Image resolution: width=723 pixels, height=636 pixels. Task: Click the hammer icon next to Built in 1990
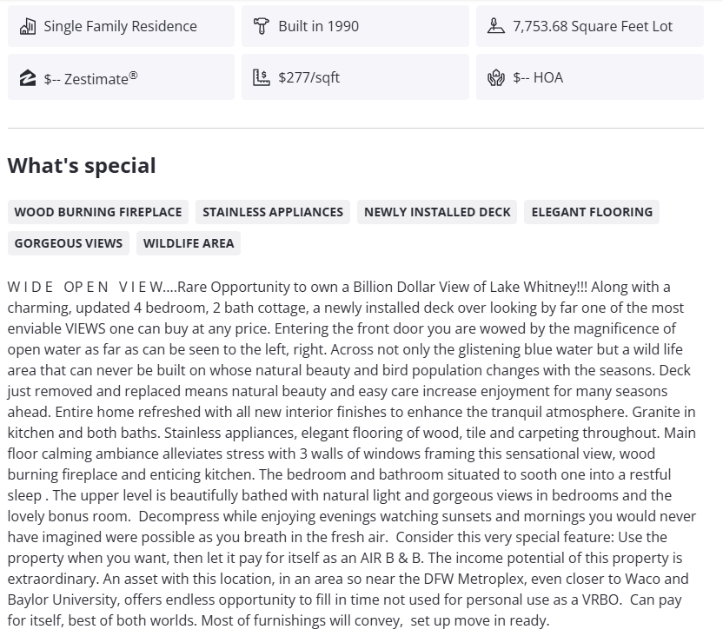click(261, 26)
